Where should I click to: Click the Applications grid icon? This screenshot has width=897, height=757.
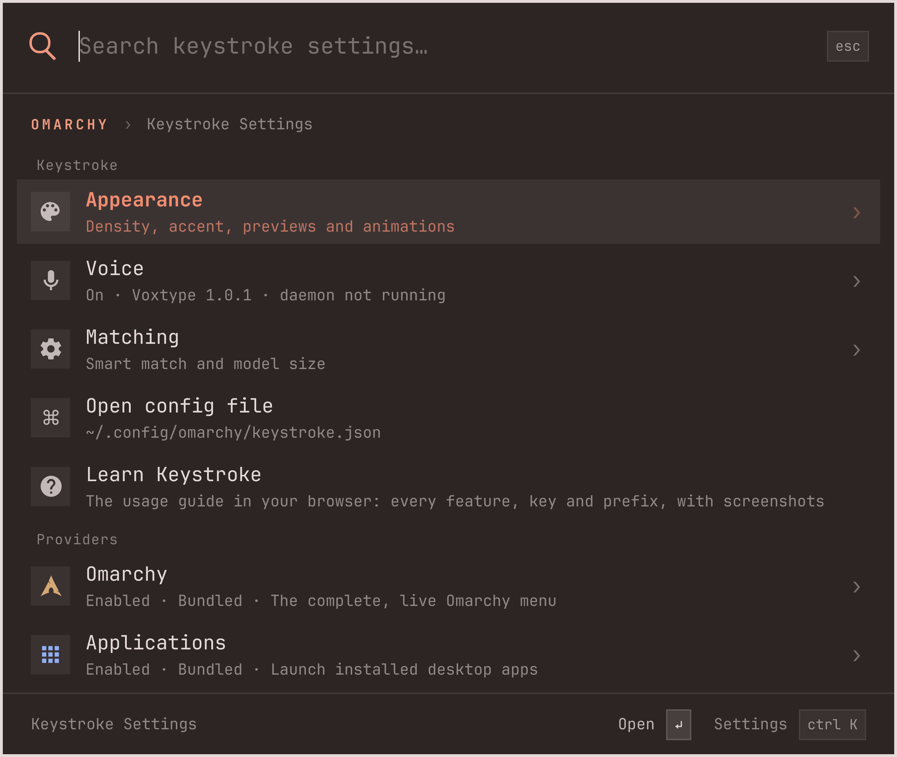click(50, 654)
